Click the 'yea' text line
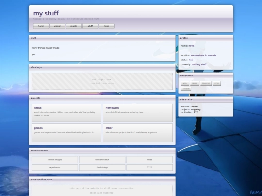Viewport: 262px width, 196px height. pyautogui.click(x=33, y=54)
